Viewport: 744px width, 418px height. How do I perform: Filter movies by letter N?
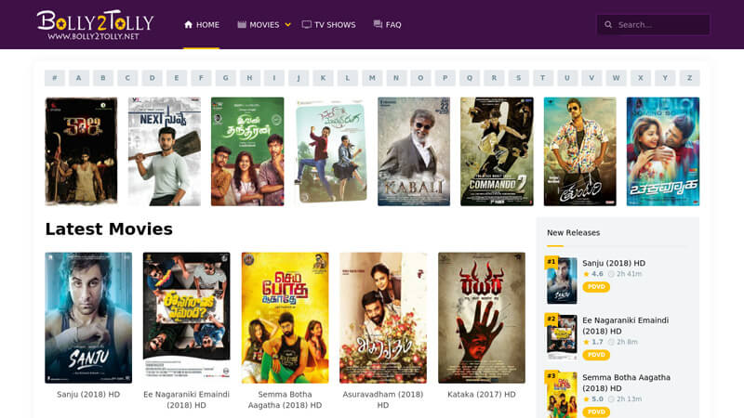(397, 78)
